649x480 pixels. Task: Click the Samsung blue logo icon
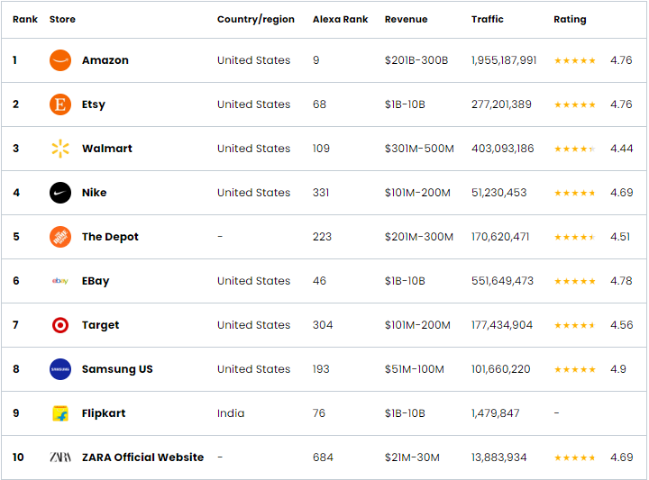(60, 369)
